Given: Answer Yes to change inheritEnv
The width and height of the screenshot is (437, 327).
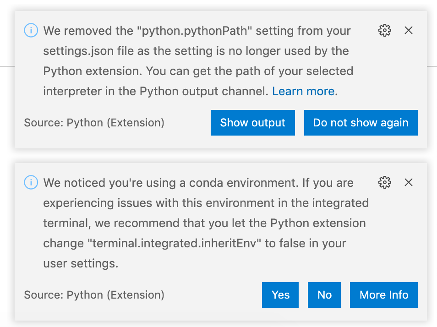Looking at the screenshot, I should pos(280,295).
